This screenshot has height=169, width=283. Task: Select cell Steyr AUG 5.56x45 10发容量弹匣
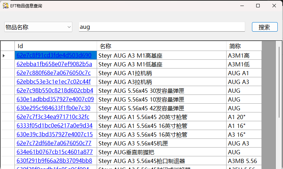pos(162,99)
